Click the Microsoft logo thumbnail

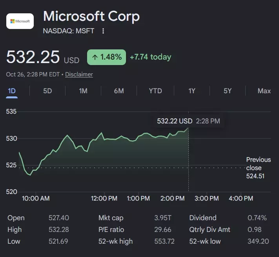[x=20, y=21]
